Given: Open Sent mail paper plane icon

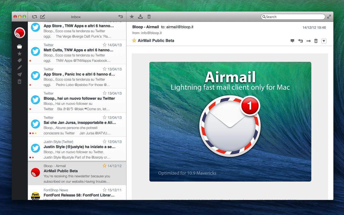Looking at the screenshot, I should (x=19, y=74).
